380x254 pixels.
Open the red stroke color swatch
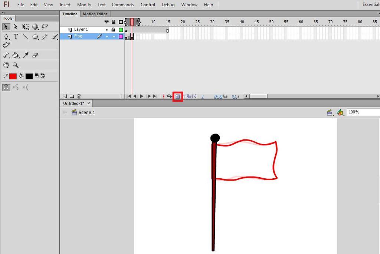pyautogui.click(x=13, y=76)
